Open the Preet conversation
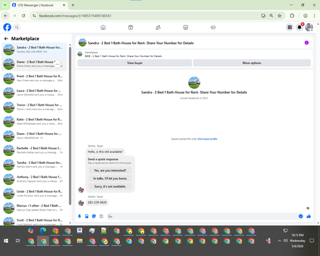The image size is (320, 256). 34,78
